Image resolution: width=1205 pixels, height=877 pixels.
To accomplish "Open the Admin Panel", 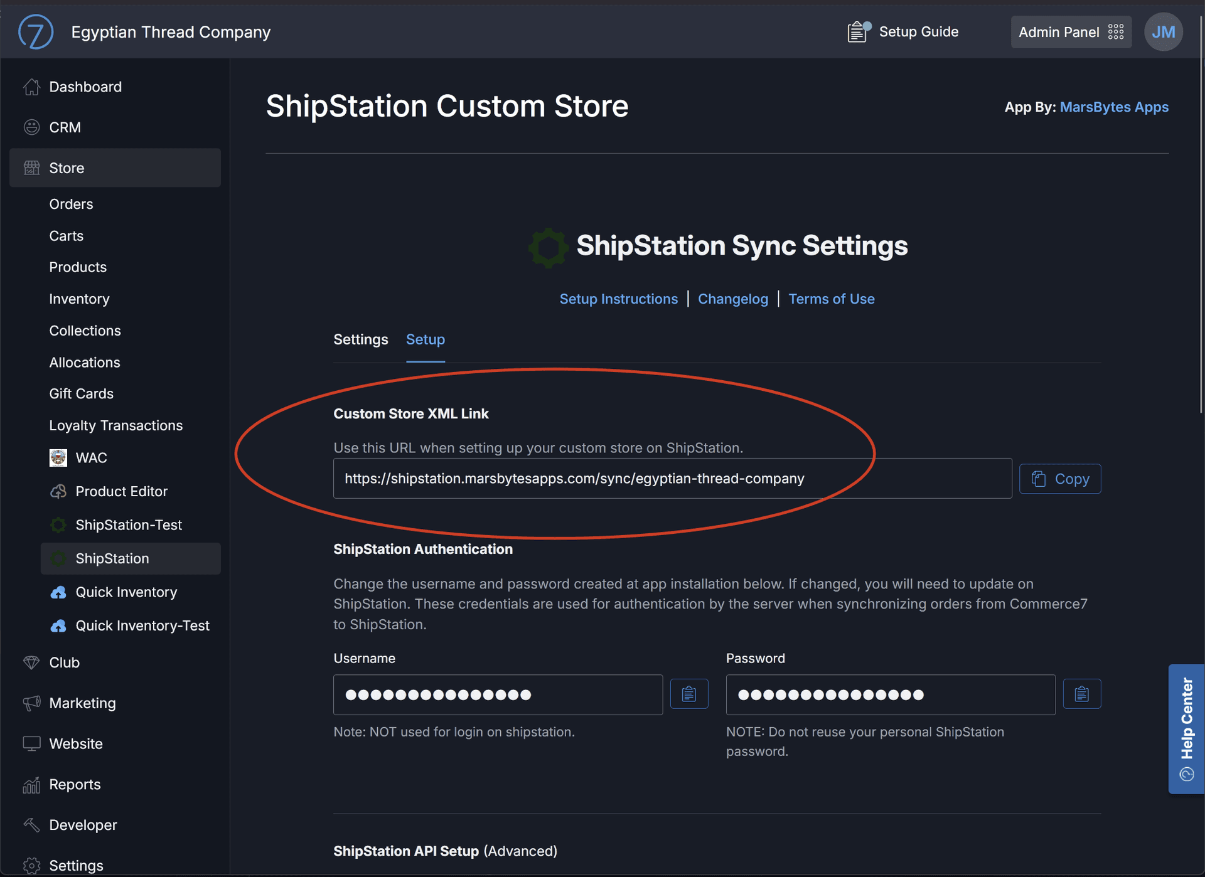I will pyautogui.click(x=1070, y=31).
